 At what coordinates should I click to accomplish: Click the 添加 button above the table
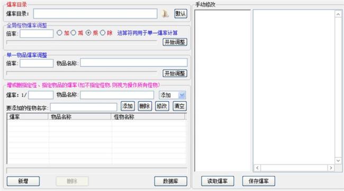[x=128, y=106]
